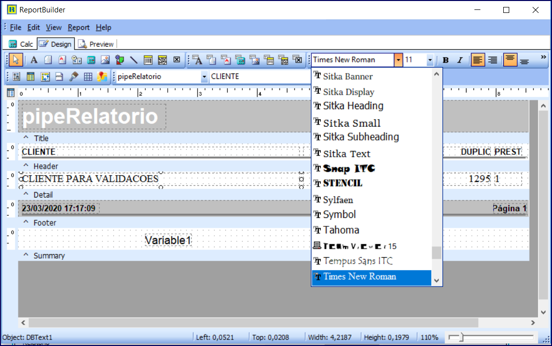This screenshot has height=346, width=552.
Task: Pick the DBImage data component tool
Action: click(x=255, y=60)
